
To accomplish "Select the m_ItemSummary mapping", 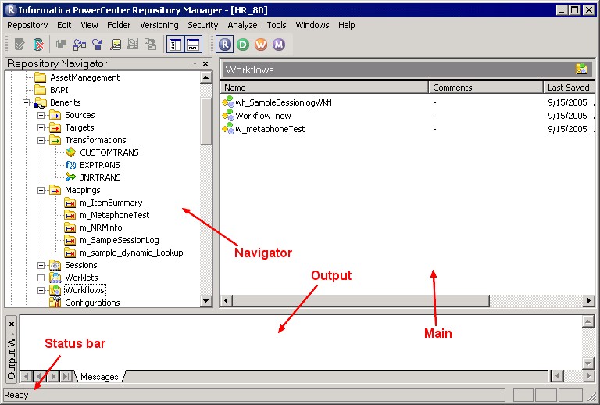I will click(x=111, y=202).
